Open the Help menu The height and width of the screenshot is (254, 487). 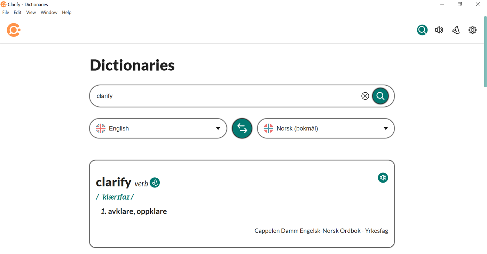tap(66, 12)
